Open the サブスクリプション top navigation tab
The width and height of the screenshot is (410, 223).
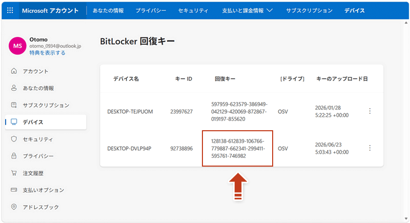[x=310, y=10]
